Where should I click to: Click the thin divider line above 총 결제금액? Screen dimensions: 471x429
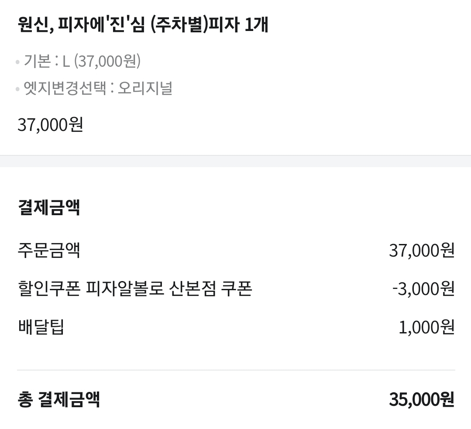point(236,370)
